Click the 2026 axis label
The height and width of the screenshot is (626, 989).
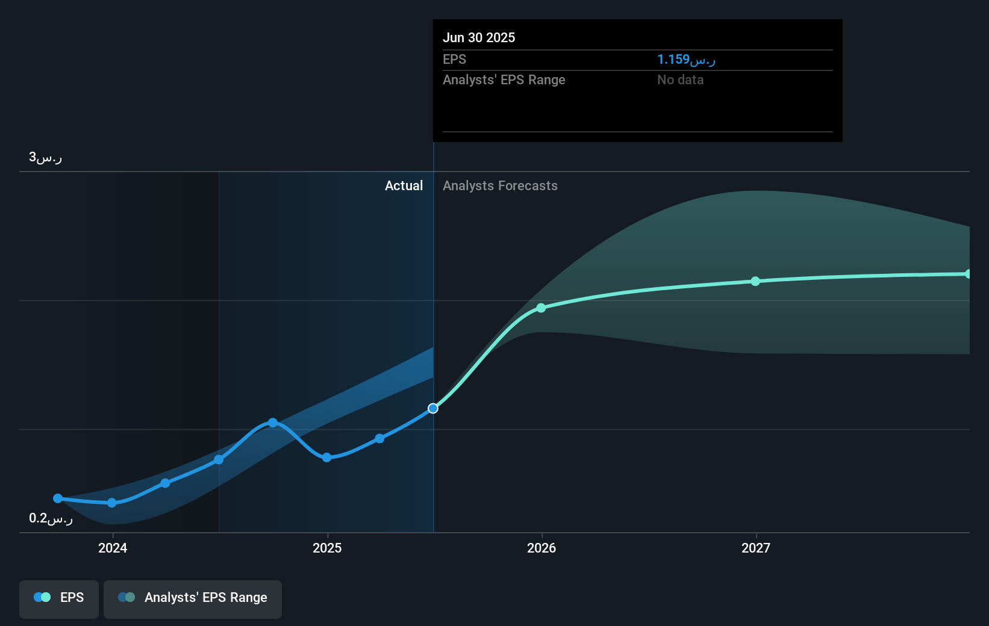pos(541,548)
